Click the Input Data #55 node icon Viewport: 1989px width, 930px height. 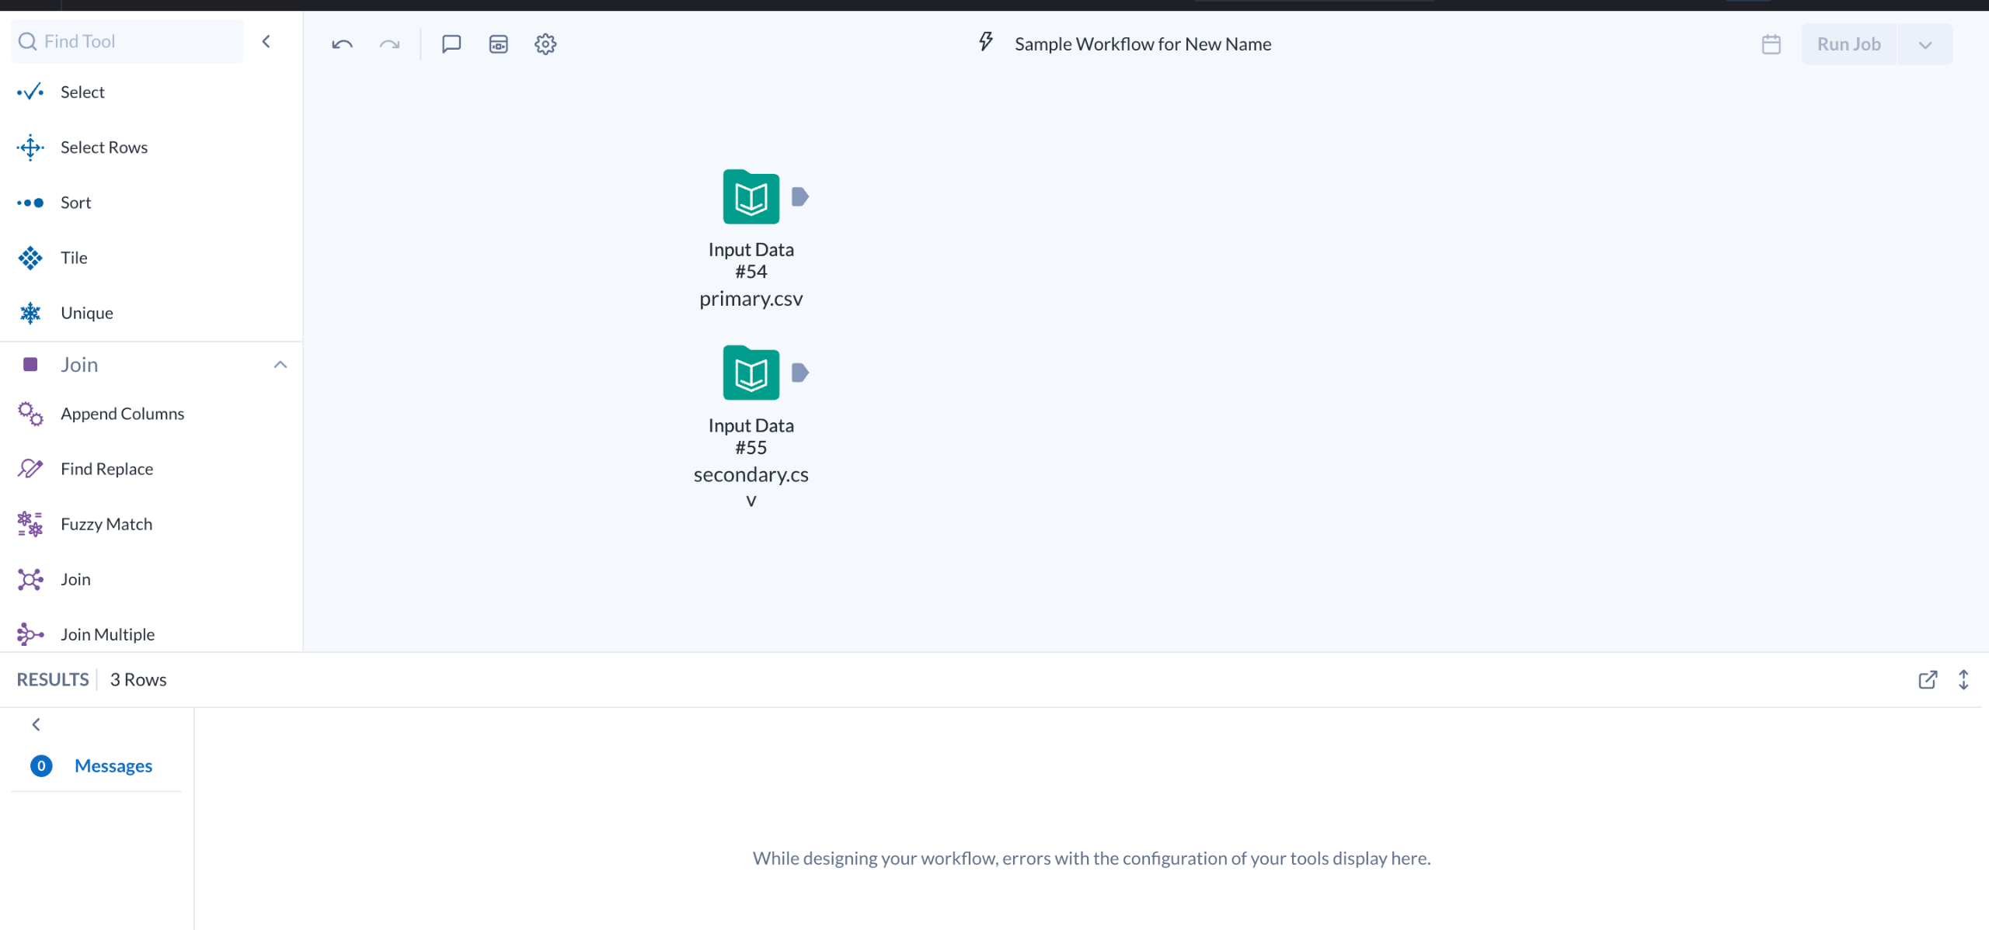pos(751,373)
